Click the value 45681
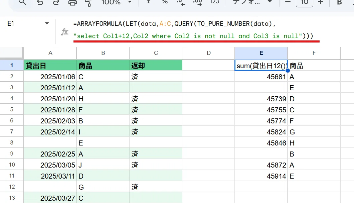 (x=276, y=77)
